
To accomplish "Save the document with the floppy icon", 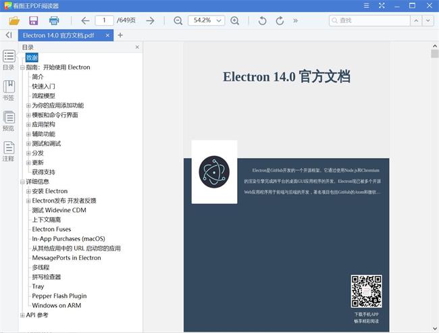I will 34,20.
